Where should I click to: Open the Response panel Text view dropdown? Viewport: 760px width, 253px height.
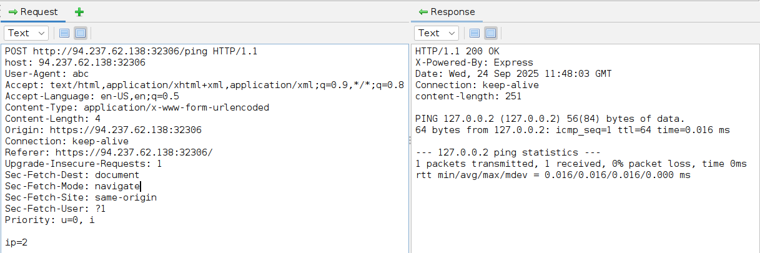click(437, 33)
